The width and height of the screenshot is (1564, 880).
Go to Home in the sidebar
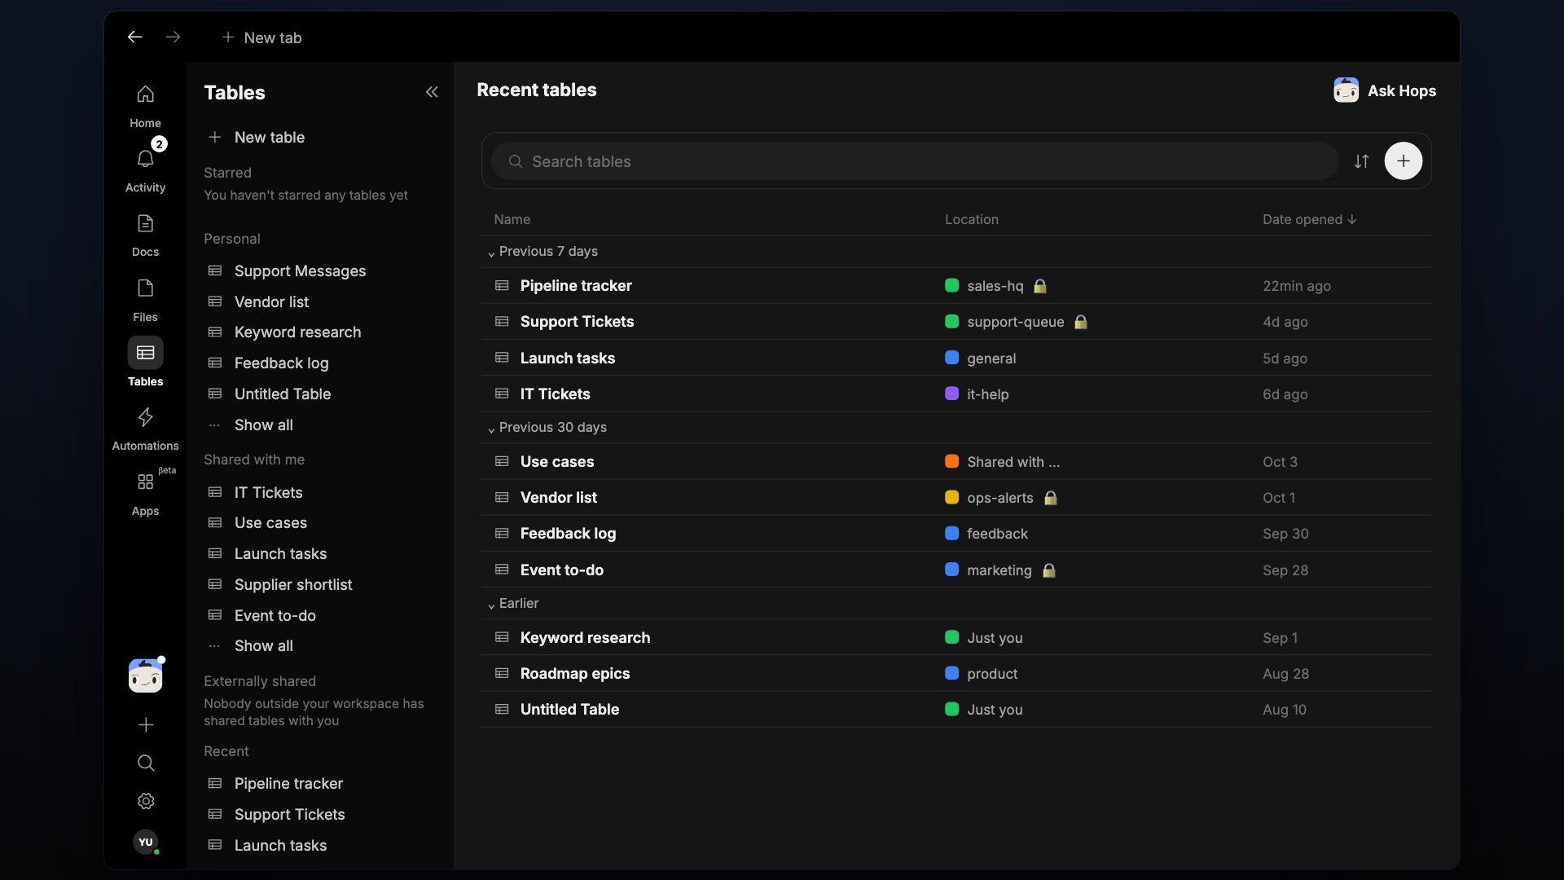click(x=145, y=106)
